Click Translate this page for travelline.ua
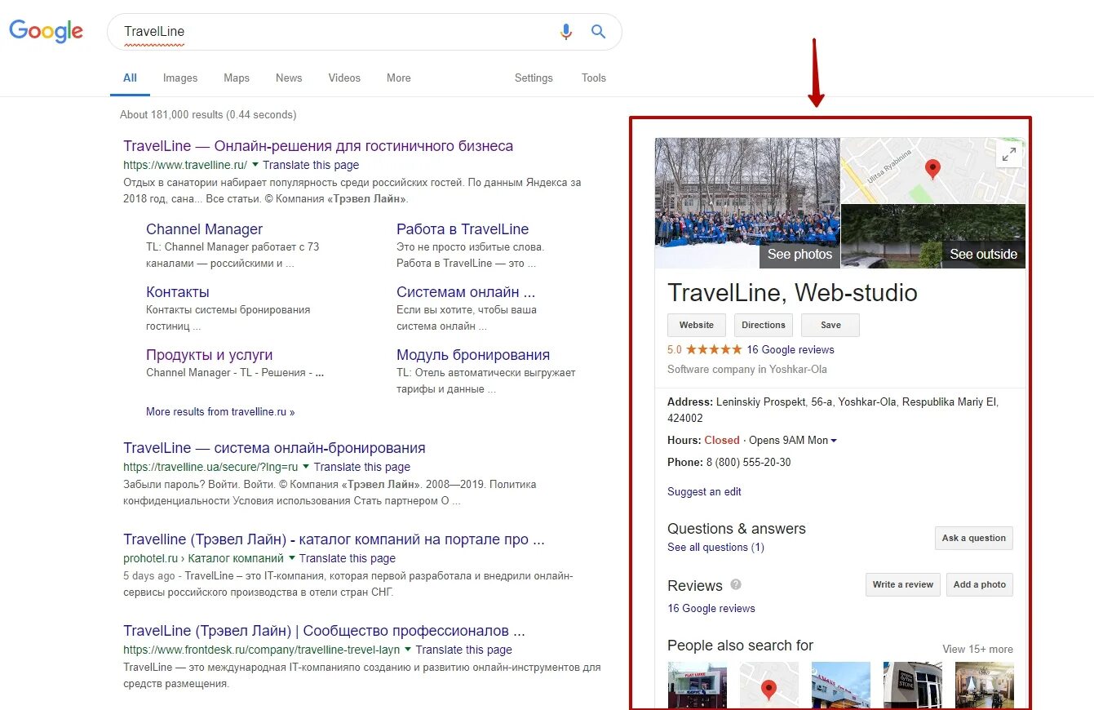This screenshot has width=1094, height=710. (362, 467)
